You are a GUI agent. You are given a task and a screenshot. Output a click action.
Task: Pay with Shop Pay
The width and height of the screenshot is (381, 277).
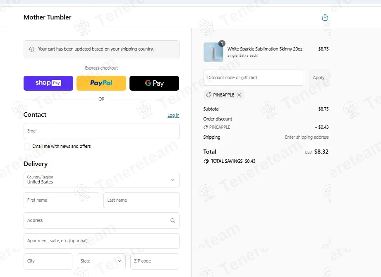tap(48, 83)
